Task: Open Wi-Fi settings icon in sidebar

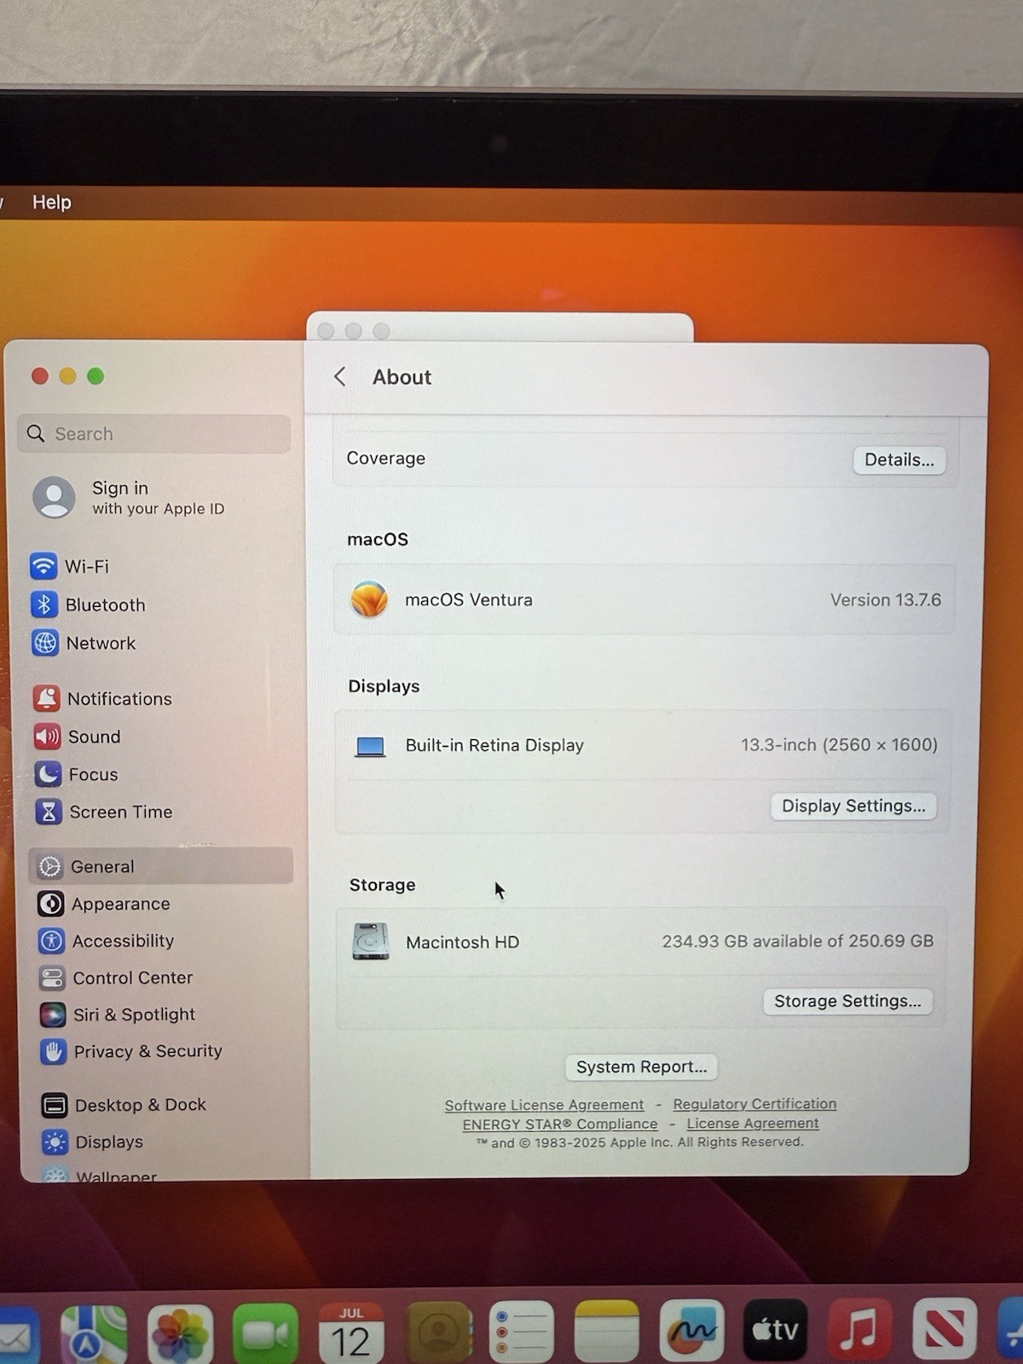Action: (x=43, y=566)
